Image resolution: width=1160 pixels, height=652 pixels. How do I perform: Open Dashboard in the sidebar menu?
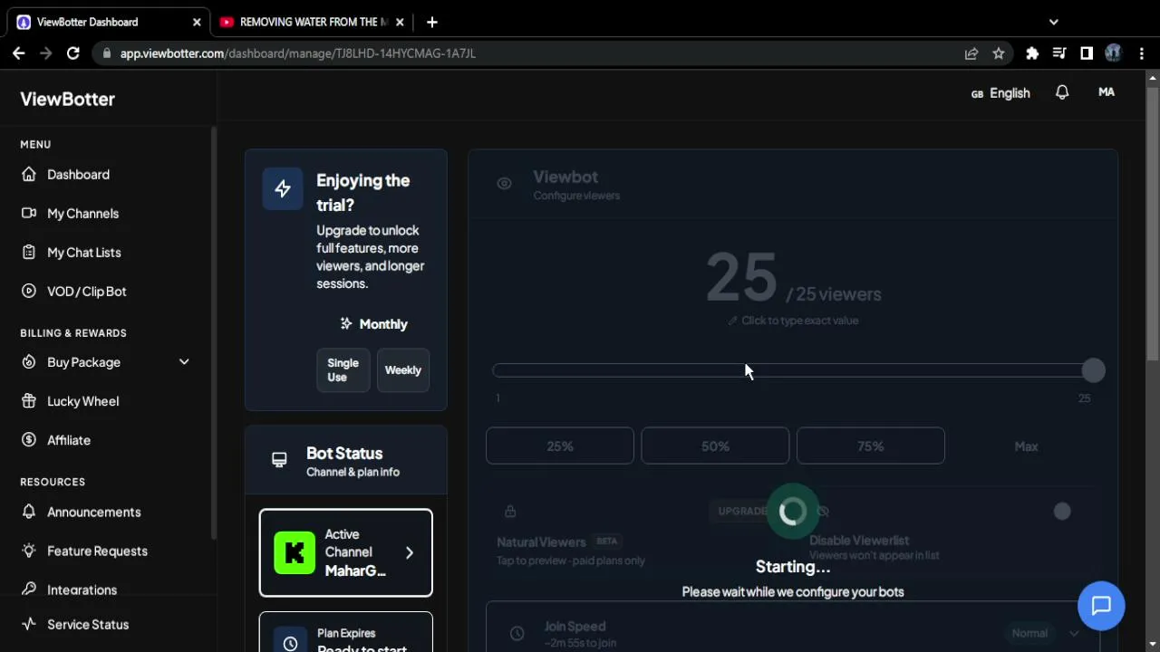click(x=78, y=175)
